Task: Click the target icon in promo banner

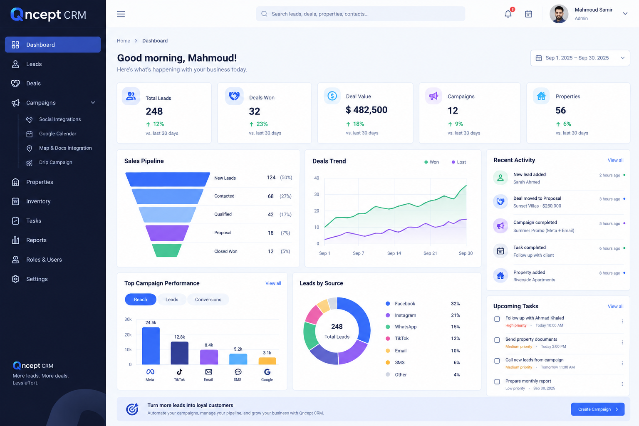Action: coord(132,409)
